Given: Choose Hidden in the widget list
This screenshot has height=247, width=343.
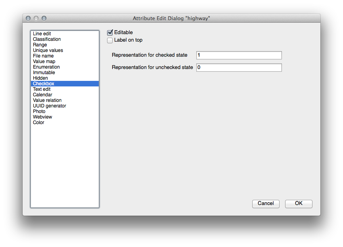Looking at the screenshot, I should [40, 78].
